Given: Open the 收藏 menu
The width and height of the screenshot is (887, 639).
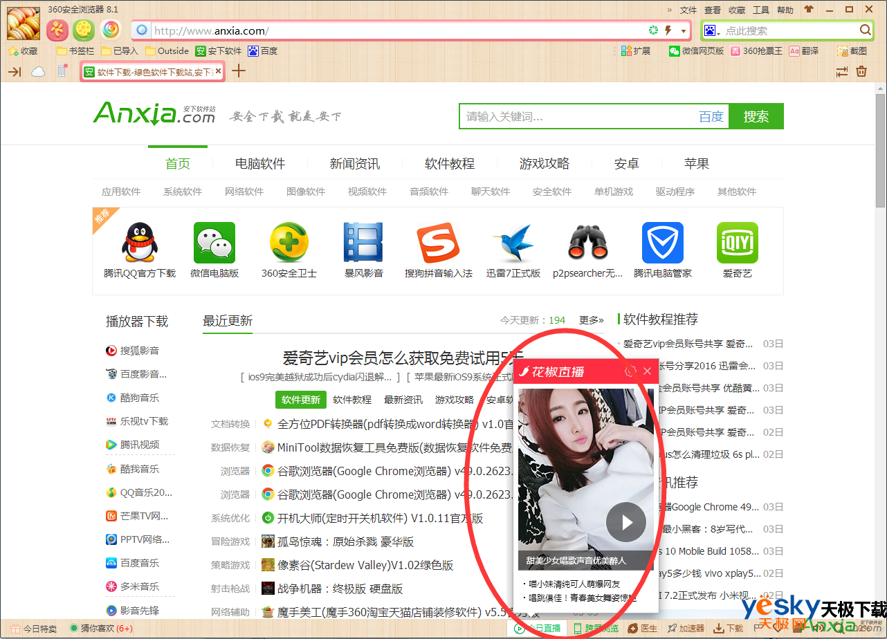Looking at the screenshot, I should [x=737, y=10].
